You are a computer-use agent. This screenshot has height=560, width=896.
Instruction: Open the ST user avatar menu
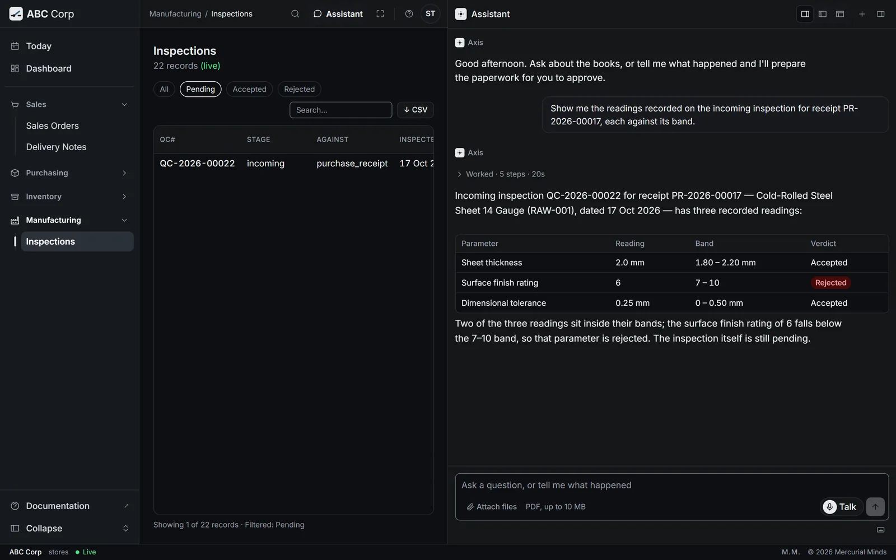coord(430,14)
